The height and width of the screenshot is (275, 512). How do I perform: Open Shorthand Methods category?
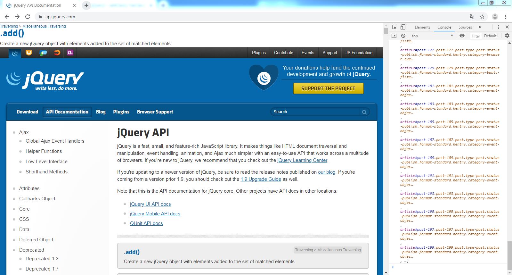(x=46, y=172)
